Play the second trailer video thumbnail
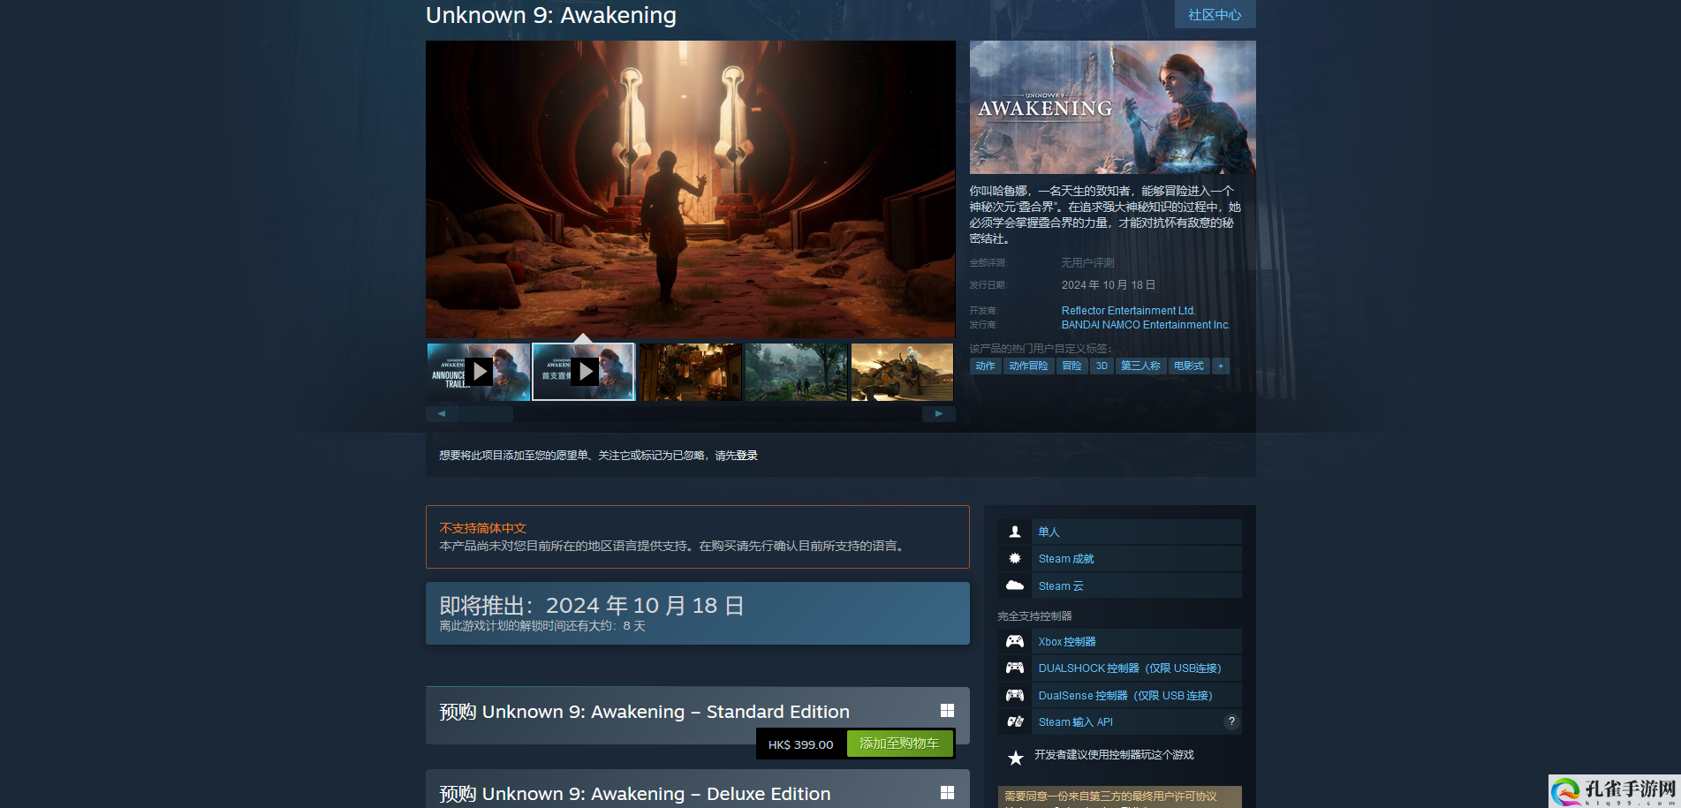 [x=584, y=372]
